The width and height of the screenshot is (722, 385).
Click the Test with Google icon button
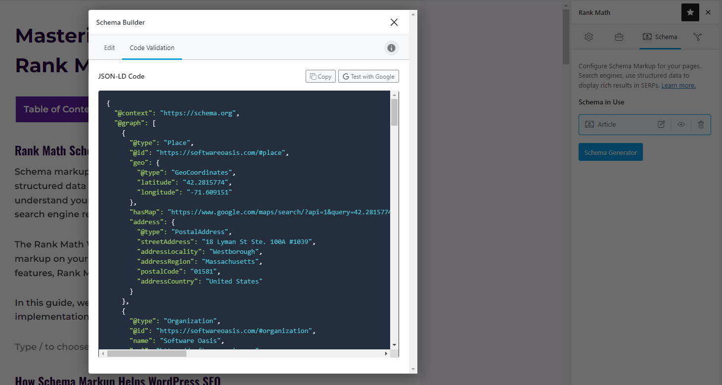tap(368, 76)
